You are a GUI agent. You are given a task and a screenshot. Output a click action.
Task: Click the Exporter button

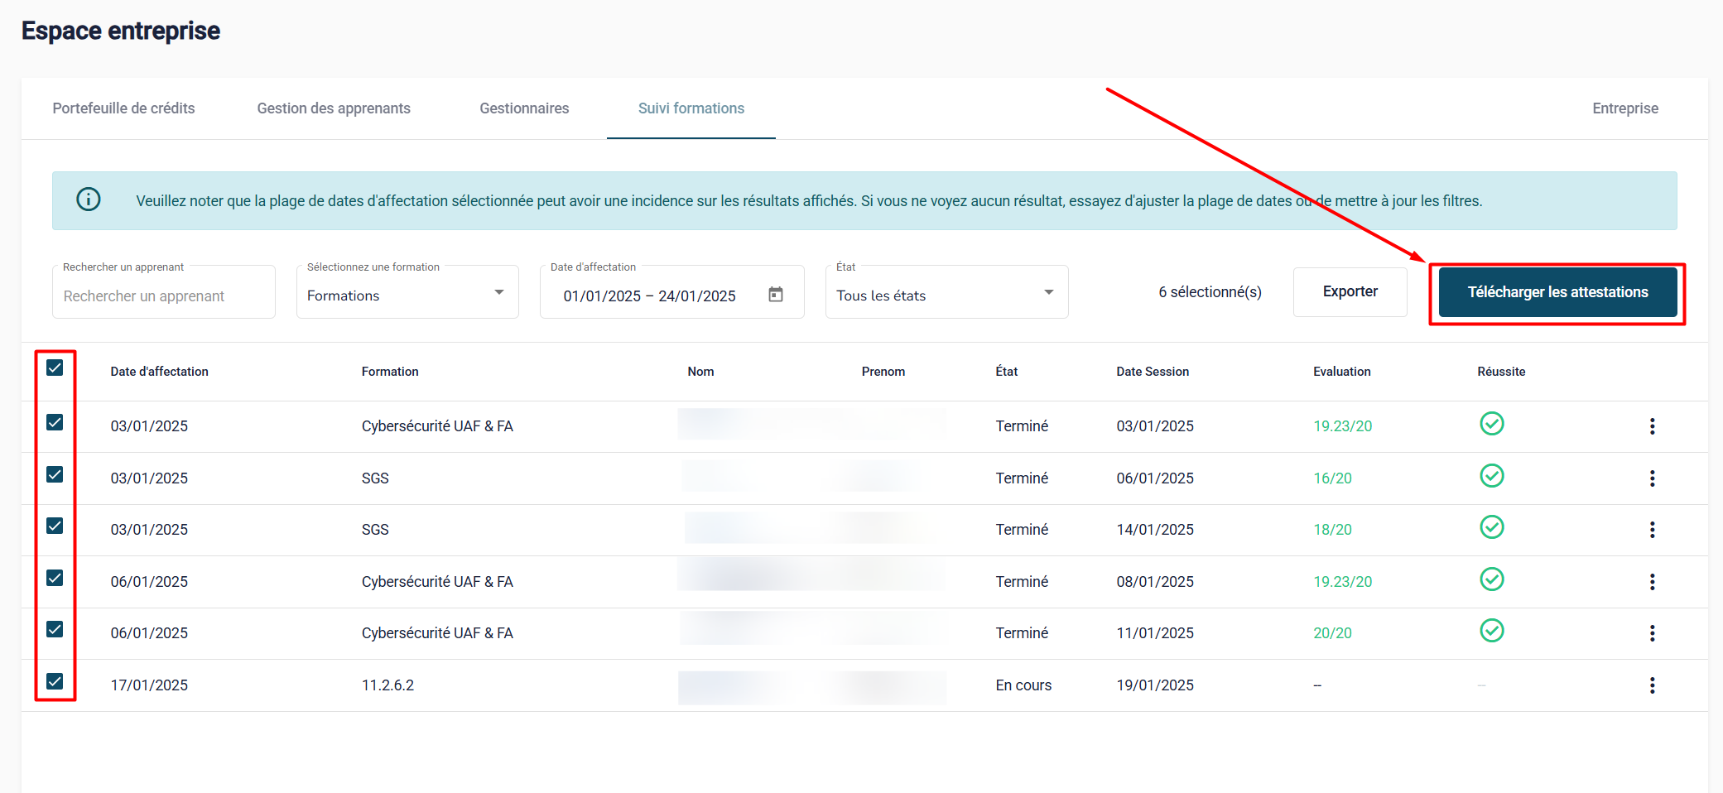click(1350, 291)
